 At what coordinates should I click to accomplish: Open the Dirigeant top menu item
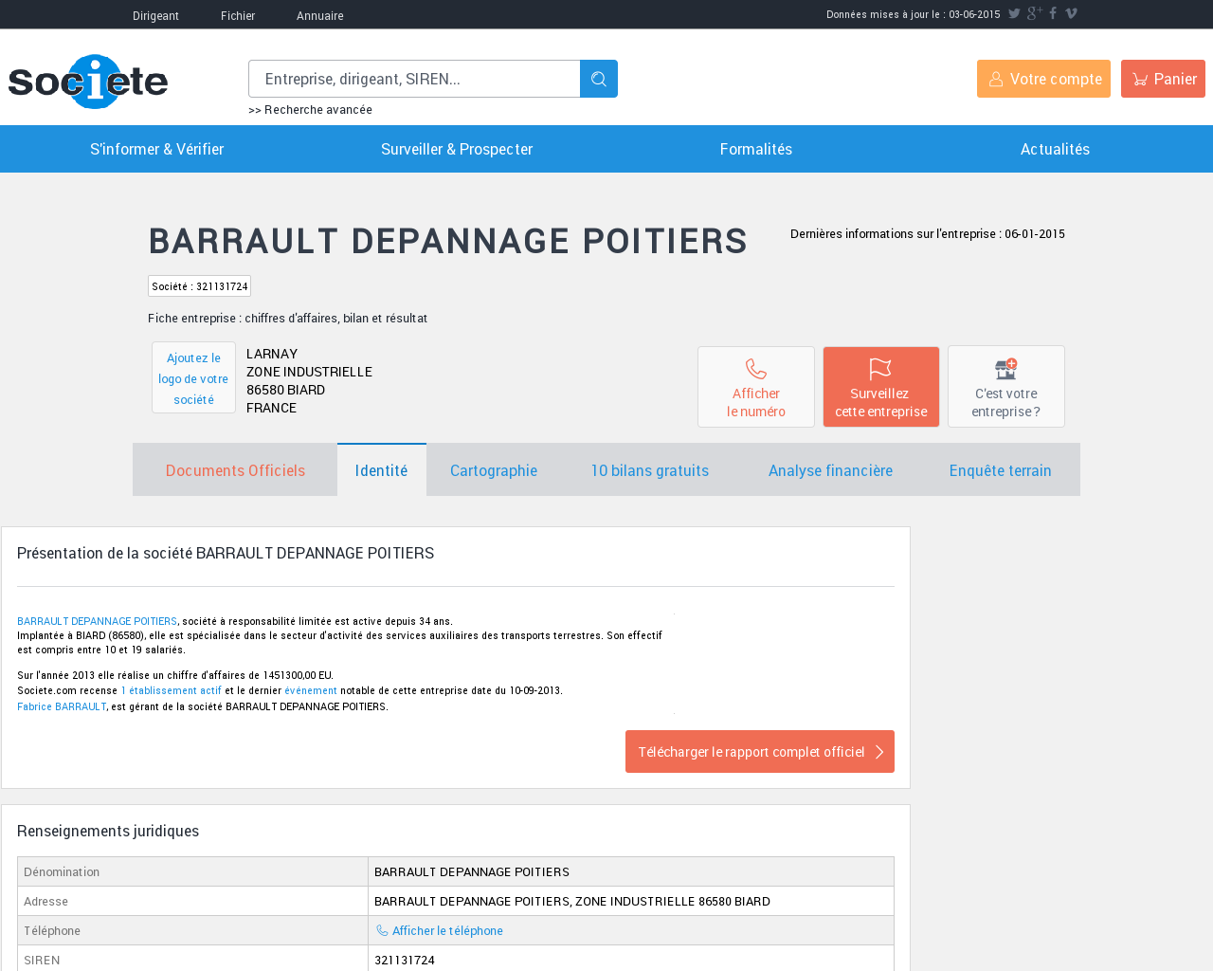point(155,15)
